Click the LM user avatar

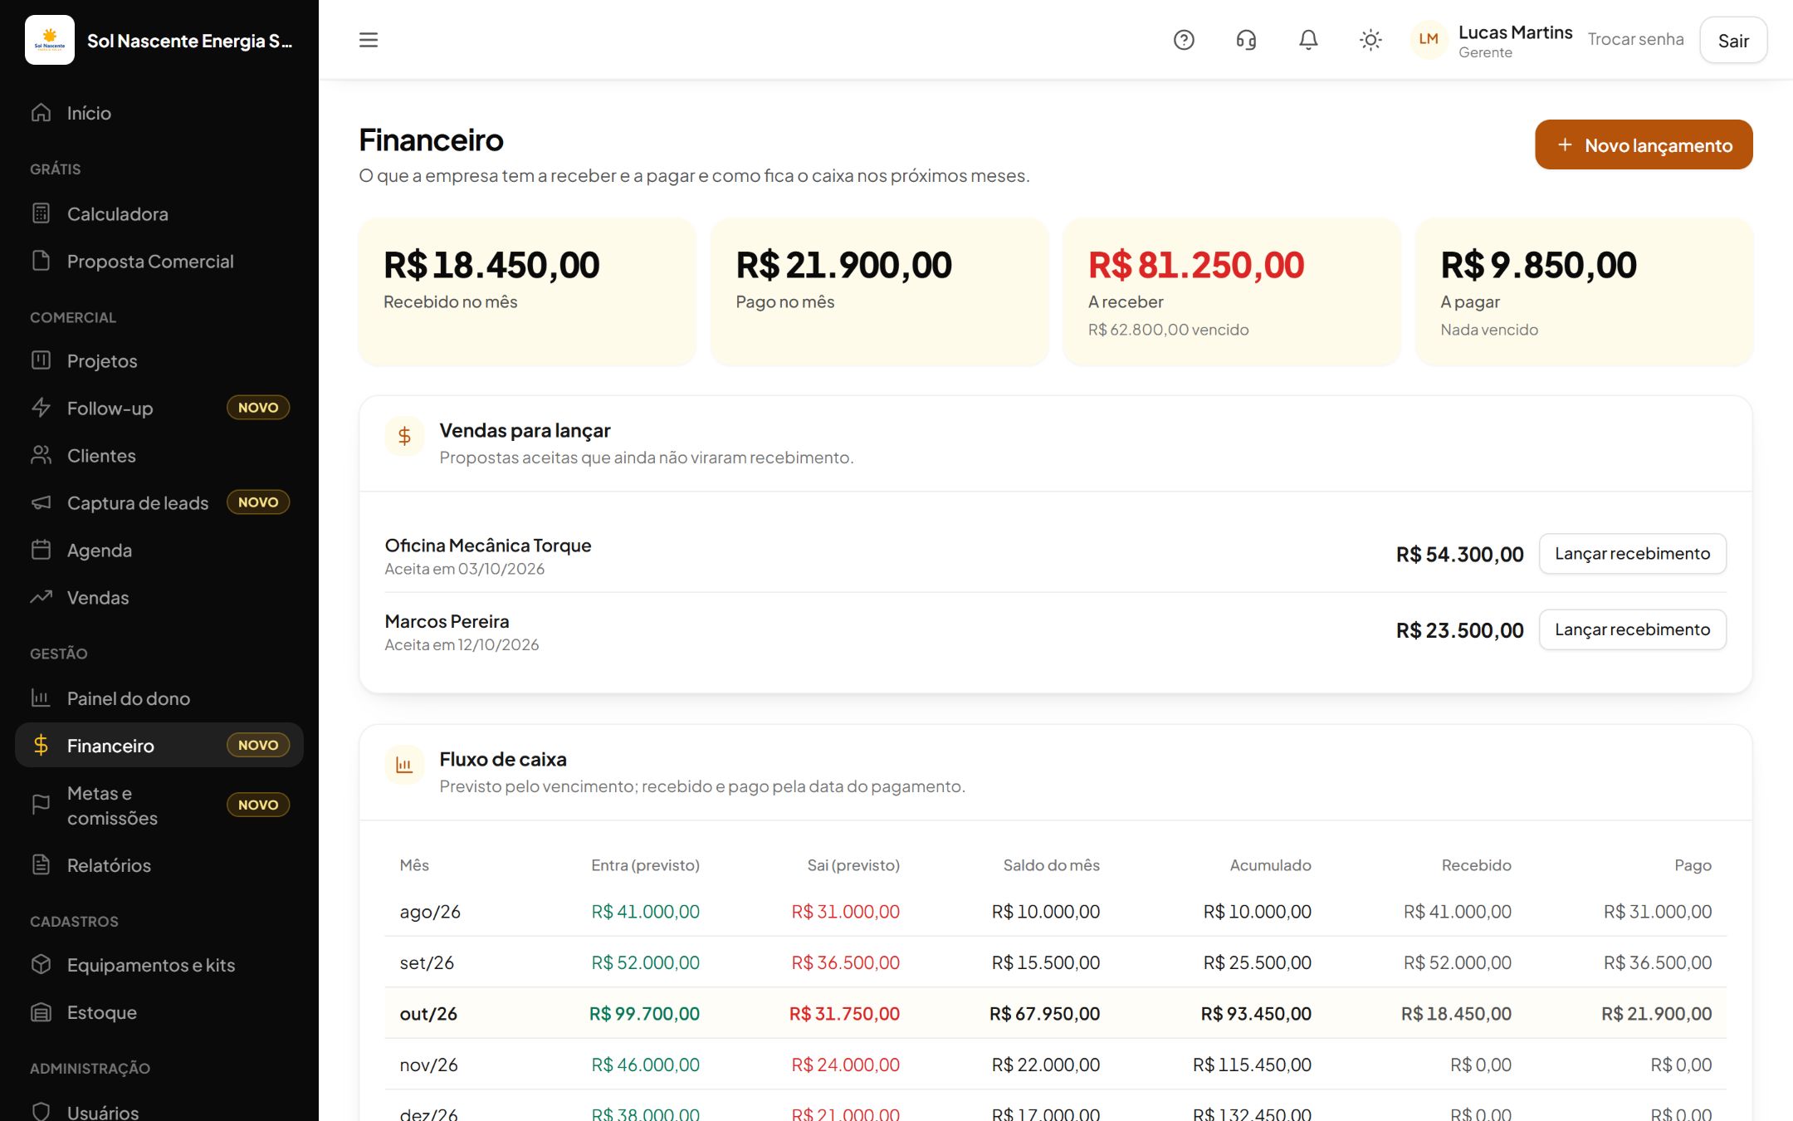point(1429,40)
